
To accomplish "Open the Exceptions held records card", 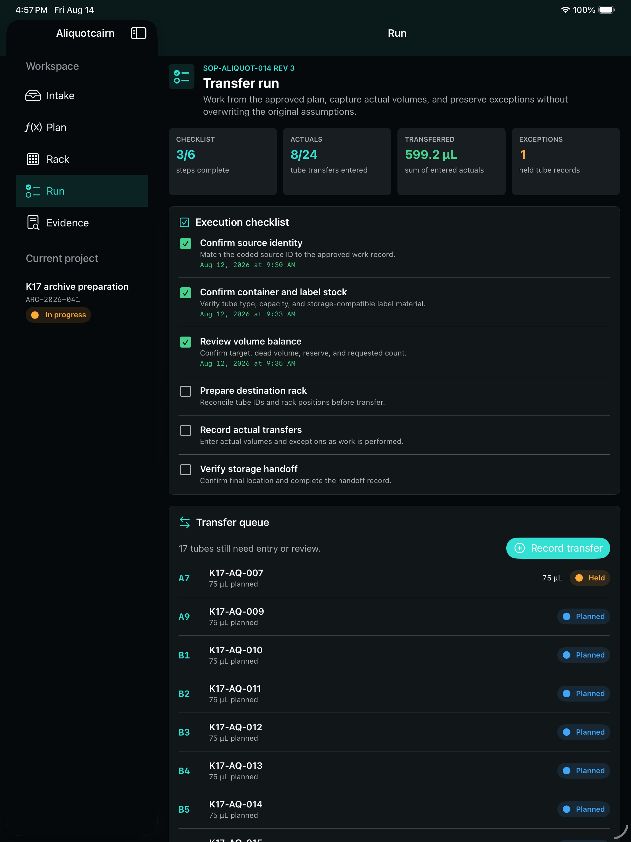I will click(566, 162).
